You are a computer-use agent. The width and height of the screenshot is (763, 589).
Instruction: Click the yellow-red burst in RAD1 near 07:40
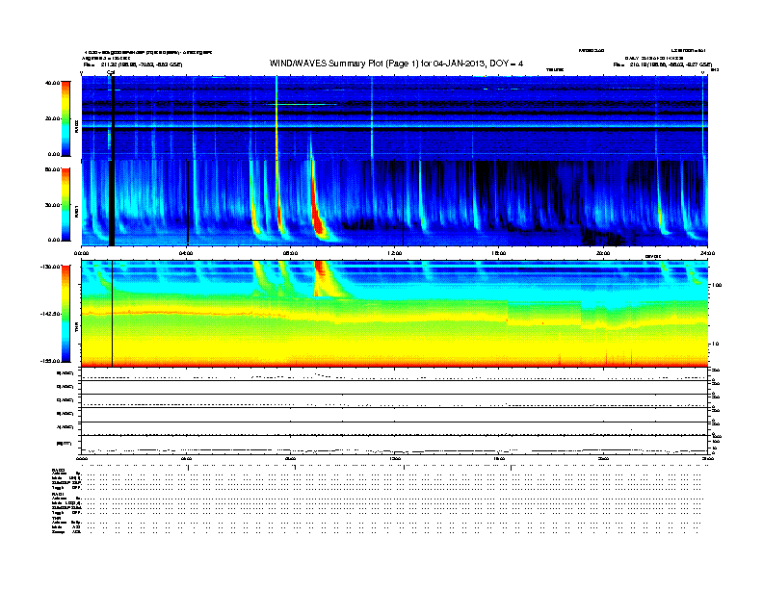279,214
